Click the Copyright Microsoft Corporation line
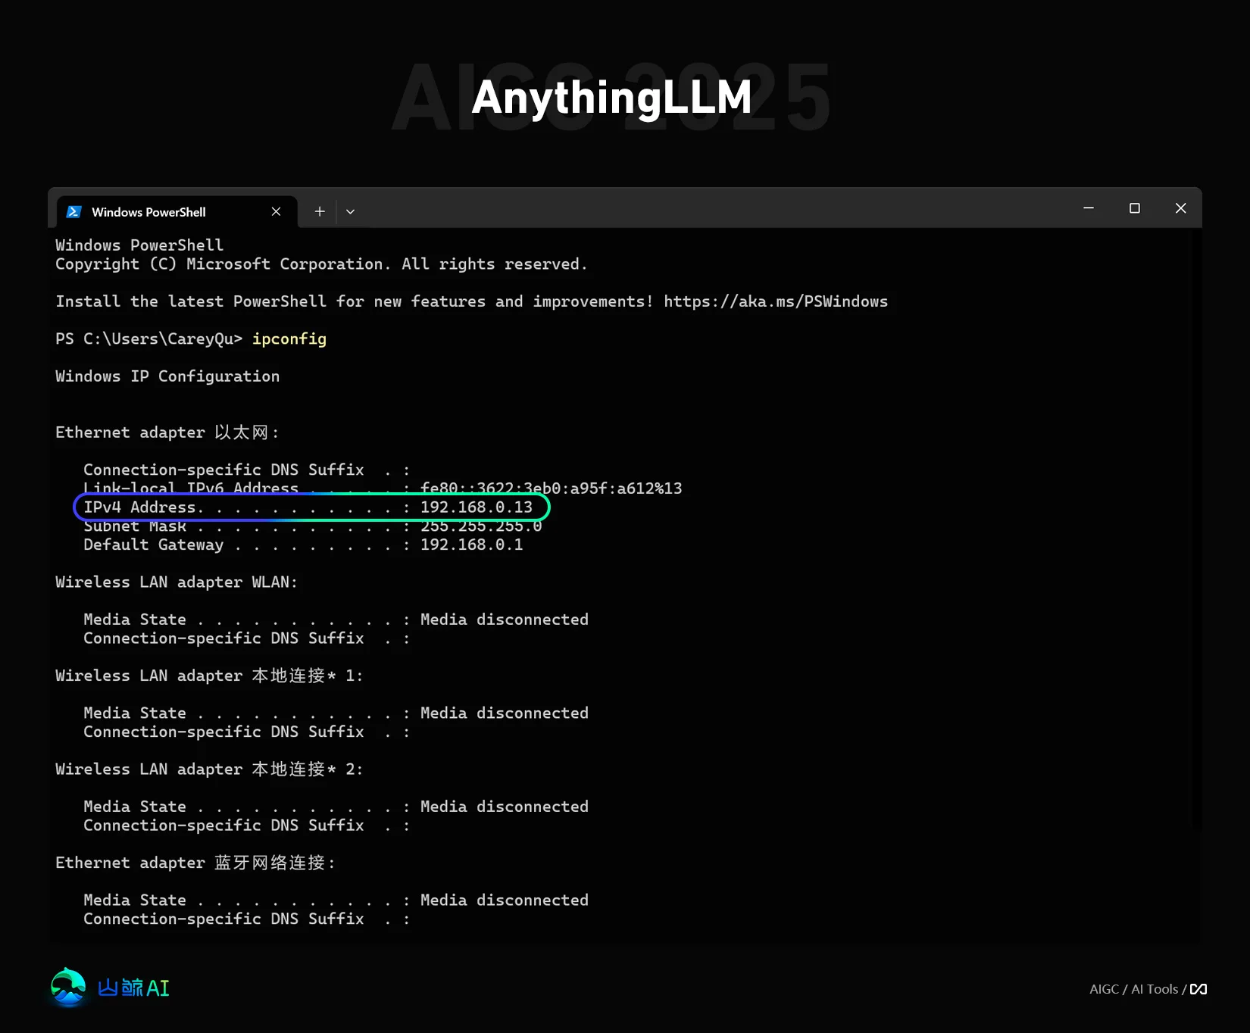1250x1033 pixels. [321, 264]
